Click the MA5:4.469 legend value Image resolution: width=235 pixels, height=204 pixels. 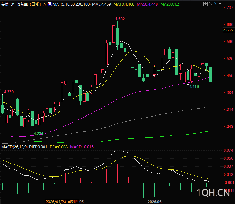click(x=102, y=4)
